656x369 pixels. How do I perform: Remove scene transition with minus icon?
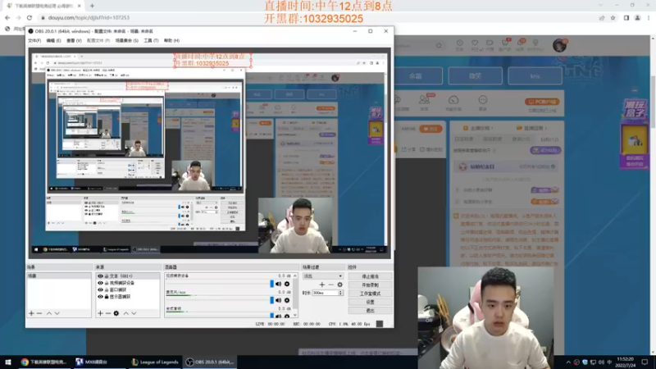pyautogui.click(x=331, y=285)
